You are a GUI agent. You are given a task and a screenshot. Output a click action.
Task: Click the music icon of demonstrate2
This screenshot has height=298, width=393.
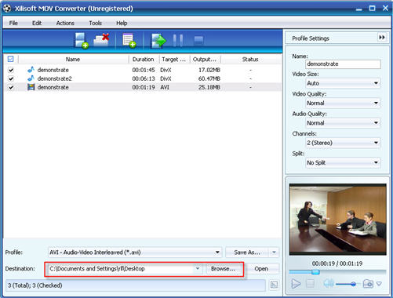(31, 78)
